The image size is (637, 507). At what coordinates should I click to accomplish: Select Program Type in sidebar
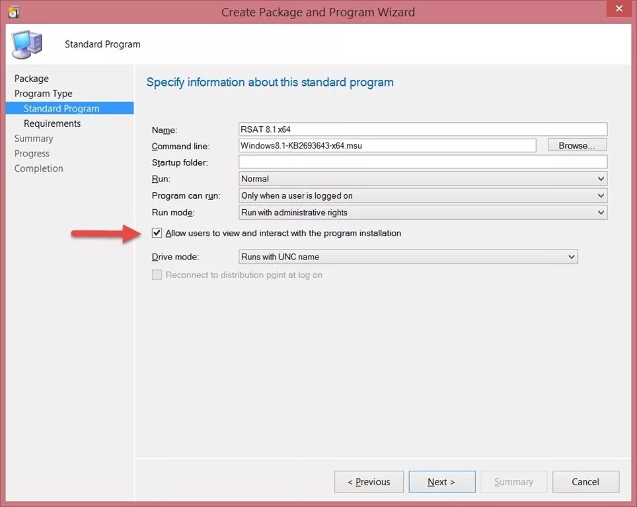pos(44,93)
